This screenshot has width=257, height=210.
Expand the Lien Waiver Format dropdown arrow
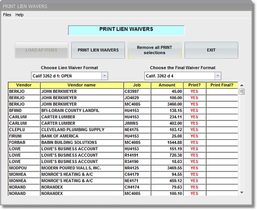point(104,76)
